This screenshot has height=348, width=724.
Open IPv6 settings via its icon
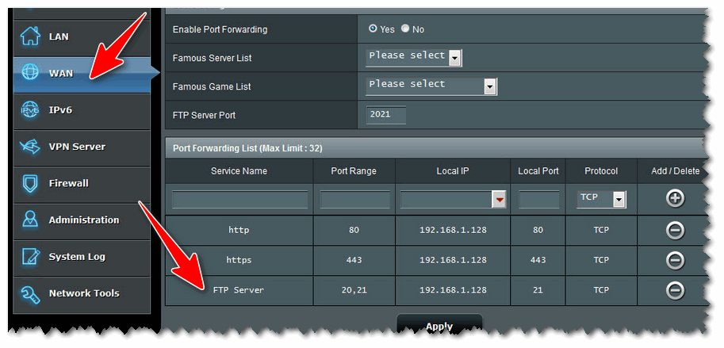[30, 109]
